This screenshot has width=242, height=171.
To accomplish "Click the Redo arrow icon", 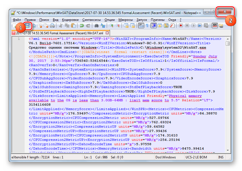I will pos(88,26).
